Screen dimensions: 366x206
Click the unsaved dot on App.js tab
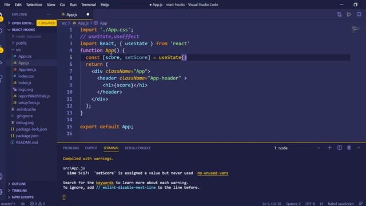pyautogui.click(x=87, y=14)
